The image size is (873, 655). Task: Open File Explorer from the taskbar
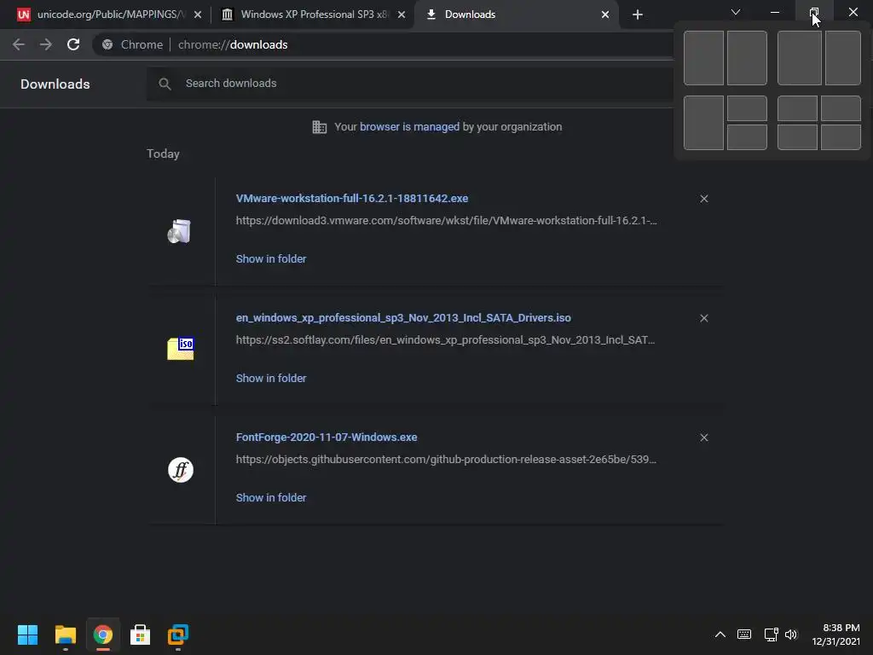[x=65, y=635]
